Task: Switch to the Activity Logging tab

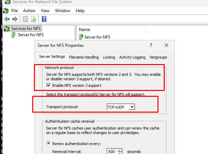Action: [x=132, y=57]
